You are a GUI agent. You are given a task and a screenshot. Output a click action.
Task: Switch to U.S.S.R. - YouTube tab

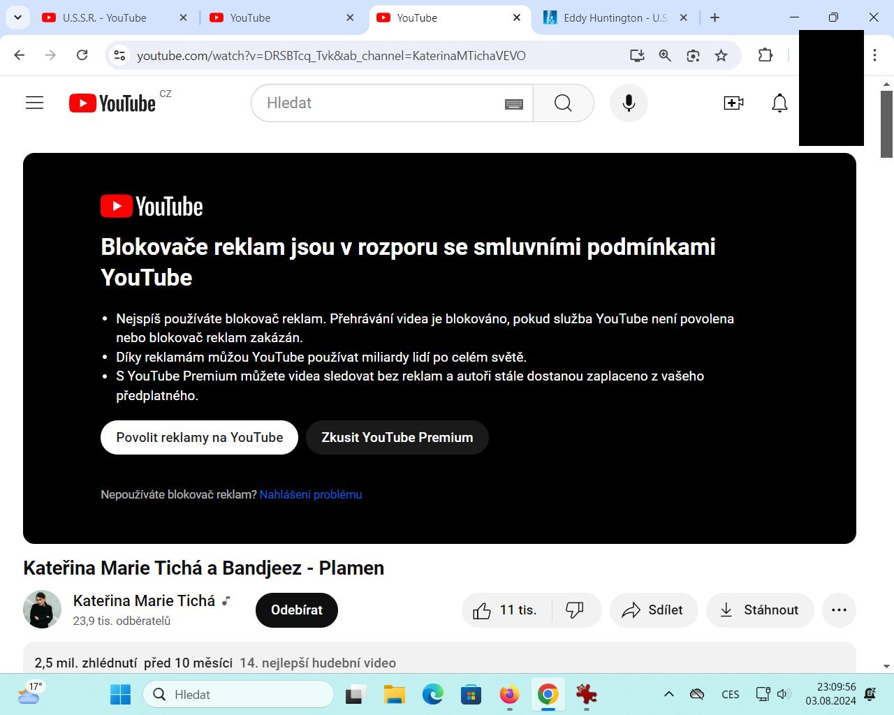point(105,18)
